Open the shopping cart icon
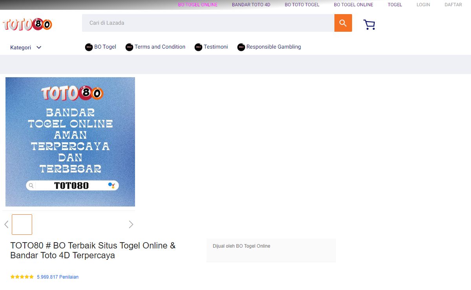Viewport: 471px width, 290px height. pyautogui.click(x=369, y=25)
